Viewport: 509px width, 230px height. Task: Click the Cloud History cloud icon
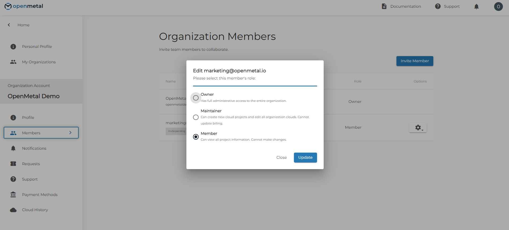pyautogui.click(x=13, y=210)
